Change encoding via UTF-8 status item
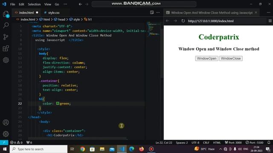Image resolution: width=273 pixels, height=153 pixels. click(x=195, y=142)
